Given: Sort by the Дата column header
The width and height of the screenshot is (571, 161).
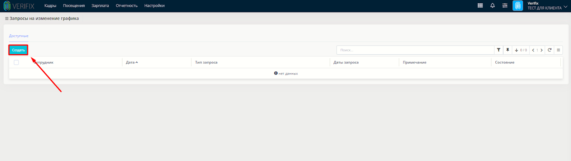Looking at the screenshot, I should pyautogui.click(x=132, y=62).
